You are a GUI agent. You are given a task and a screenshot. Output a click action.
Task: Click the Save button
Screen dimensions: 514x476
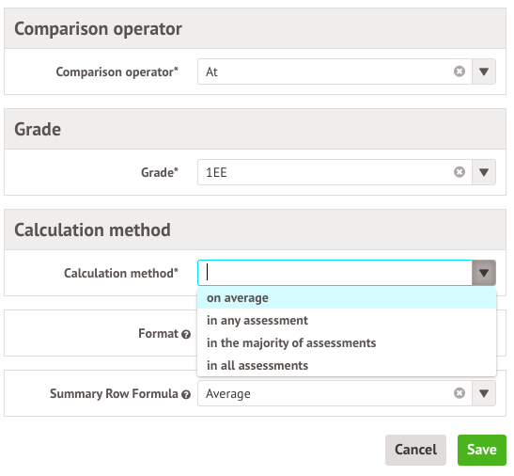482,450
